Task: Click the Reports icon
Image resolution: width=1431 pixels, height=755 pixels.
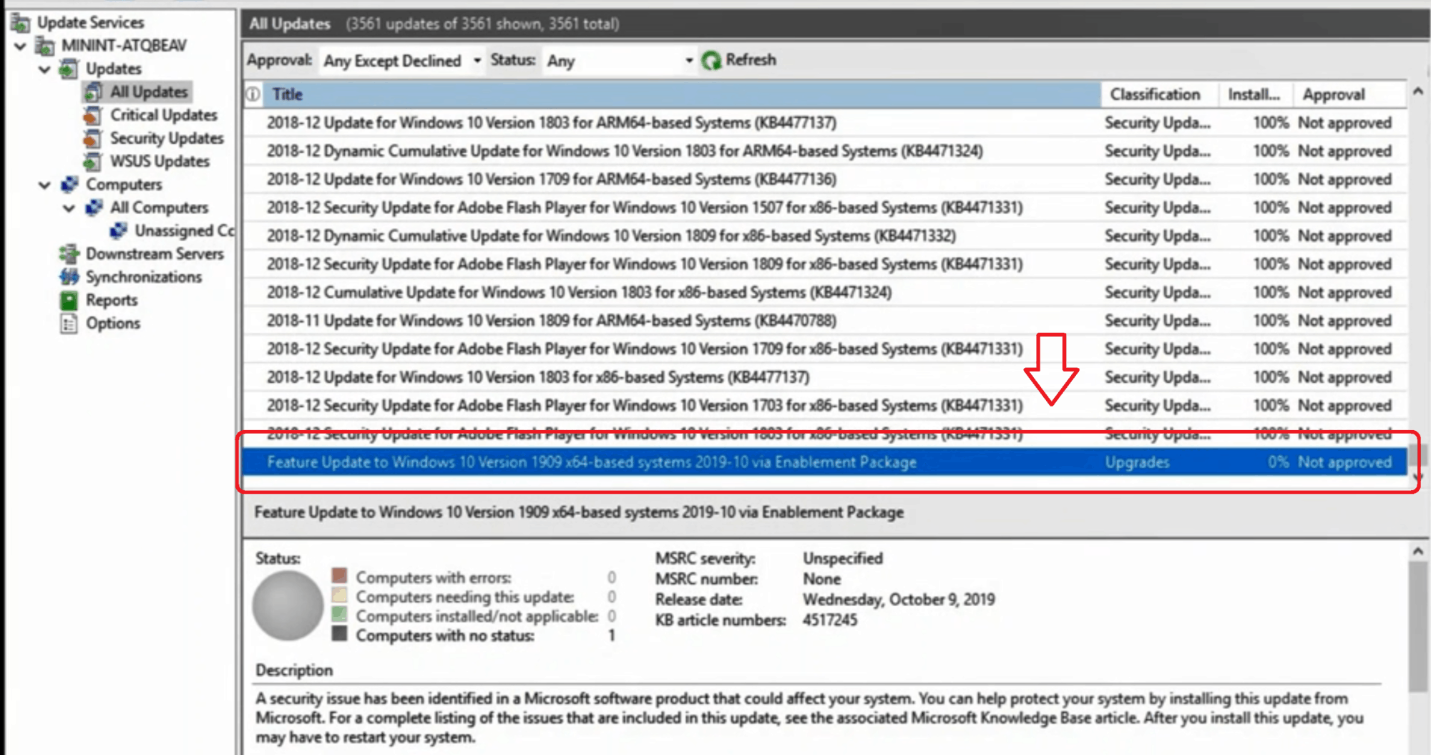Action: pos(69,301)
